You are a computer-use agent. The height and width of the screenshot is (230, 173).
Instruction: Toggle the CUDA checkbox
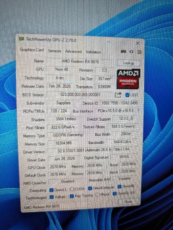click(x=72, y=189)
